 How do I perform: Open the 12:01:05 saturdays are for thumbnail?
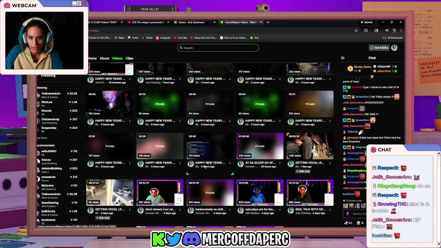click(x=260, y=193)
